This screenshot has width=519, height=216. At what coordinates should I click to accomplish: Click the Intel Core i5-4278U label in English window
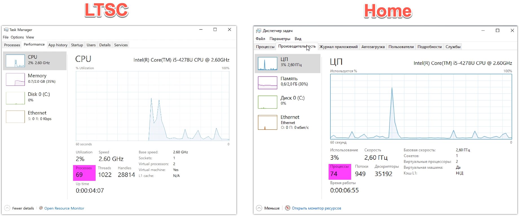click(x=181, y=60)
